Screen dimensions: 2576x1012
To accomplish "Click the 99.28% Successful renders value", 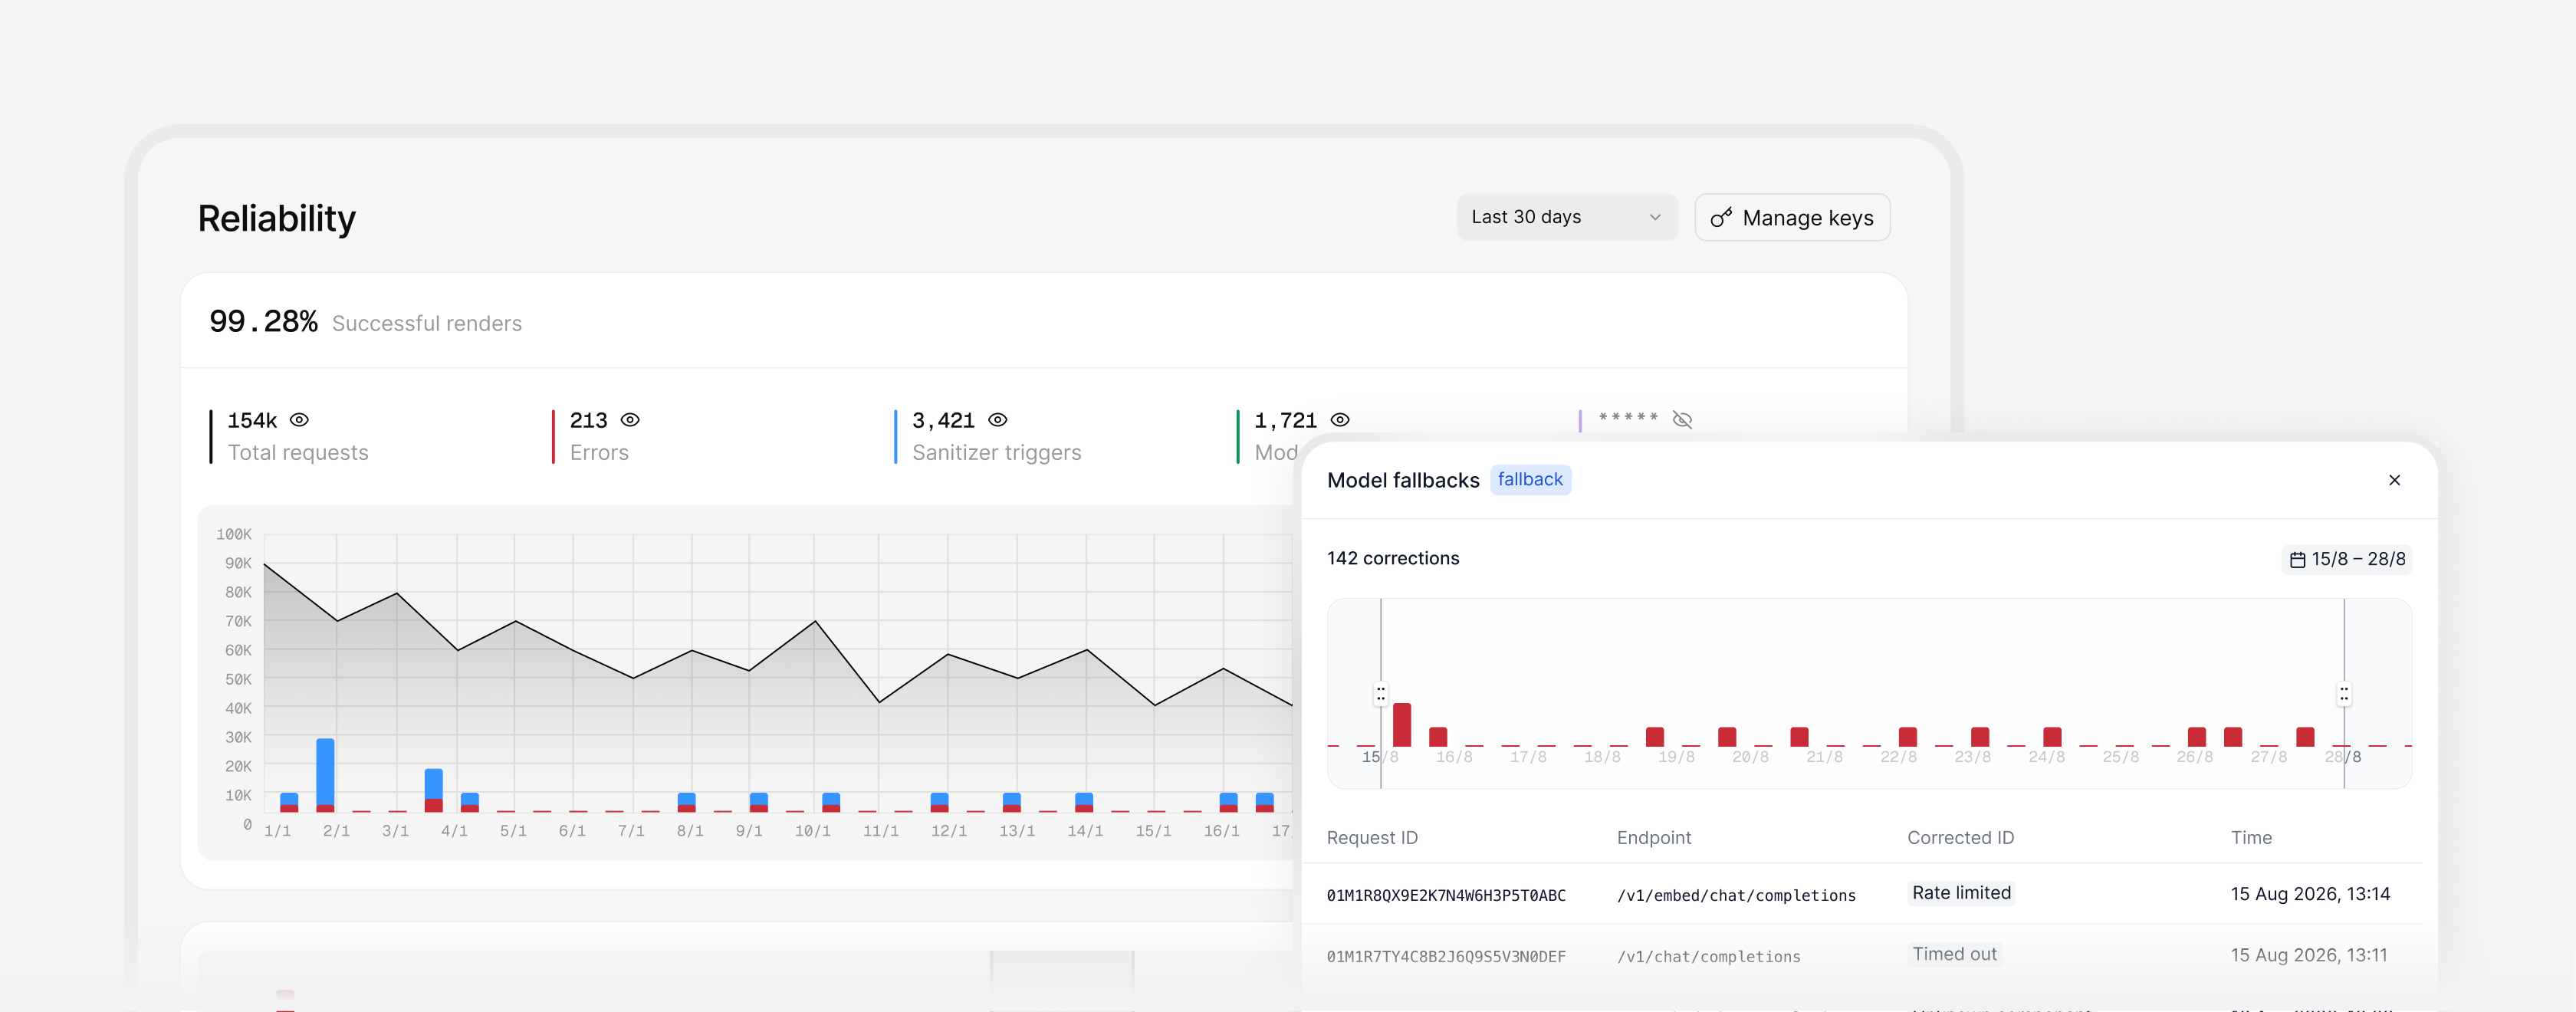I will coord(263,322).
